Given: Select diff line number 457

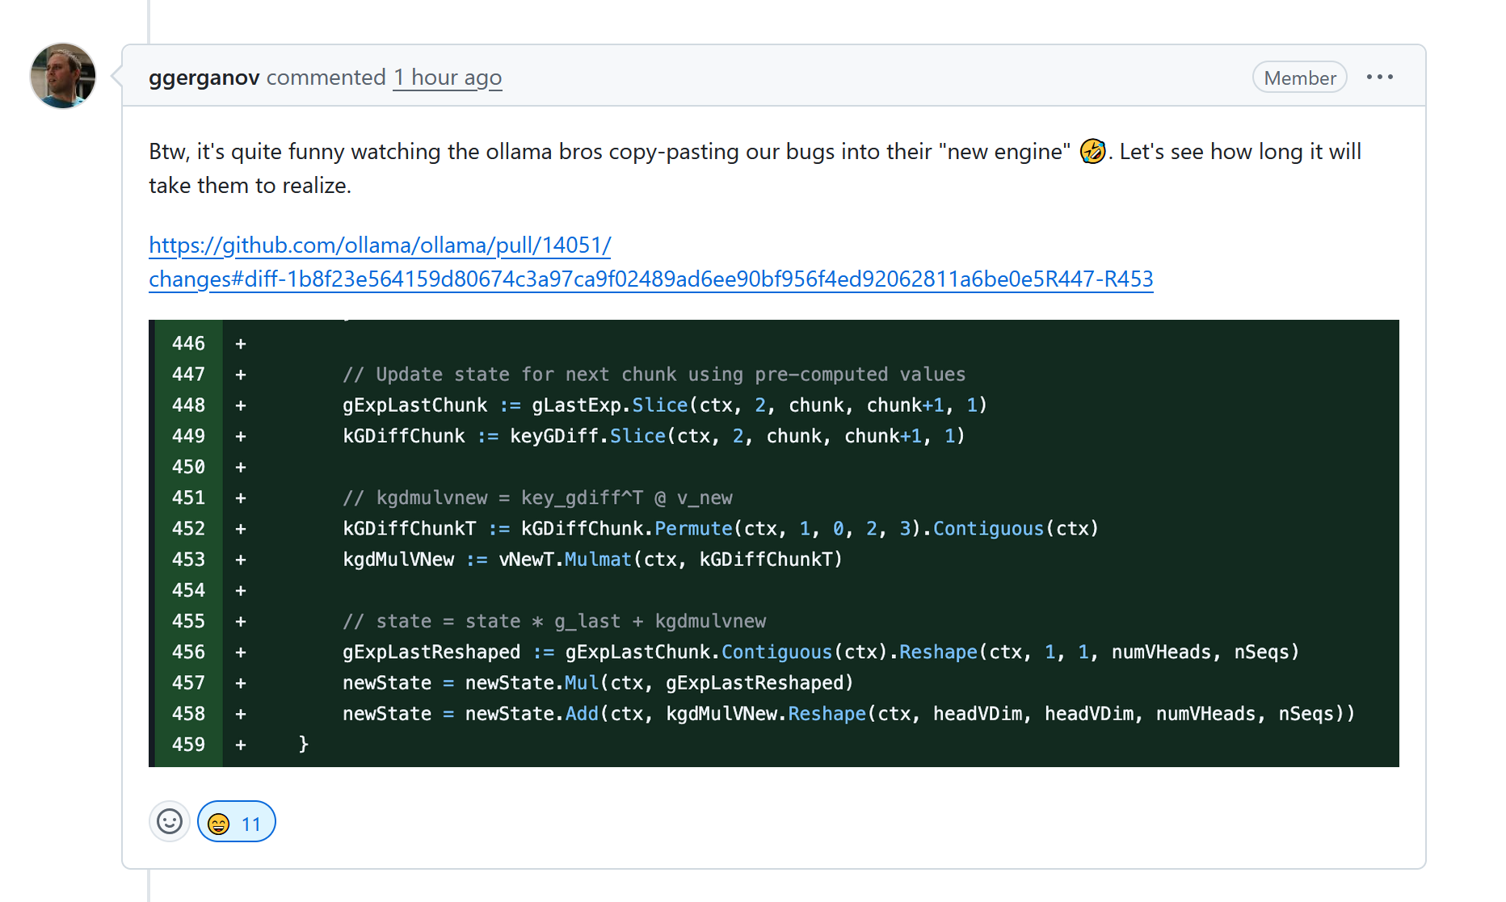Looking at the screenshot, I should click(x=188, y=683).
